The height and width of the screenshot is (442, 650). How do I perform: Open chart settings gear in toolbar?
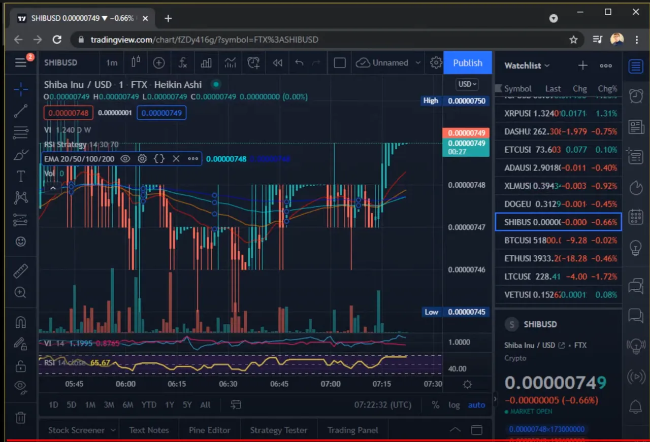click(x=436, y=62)
